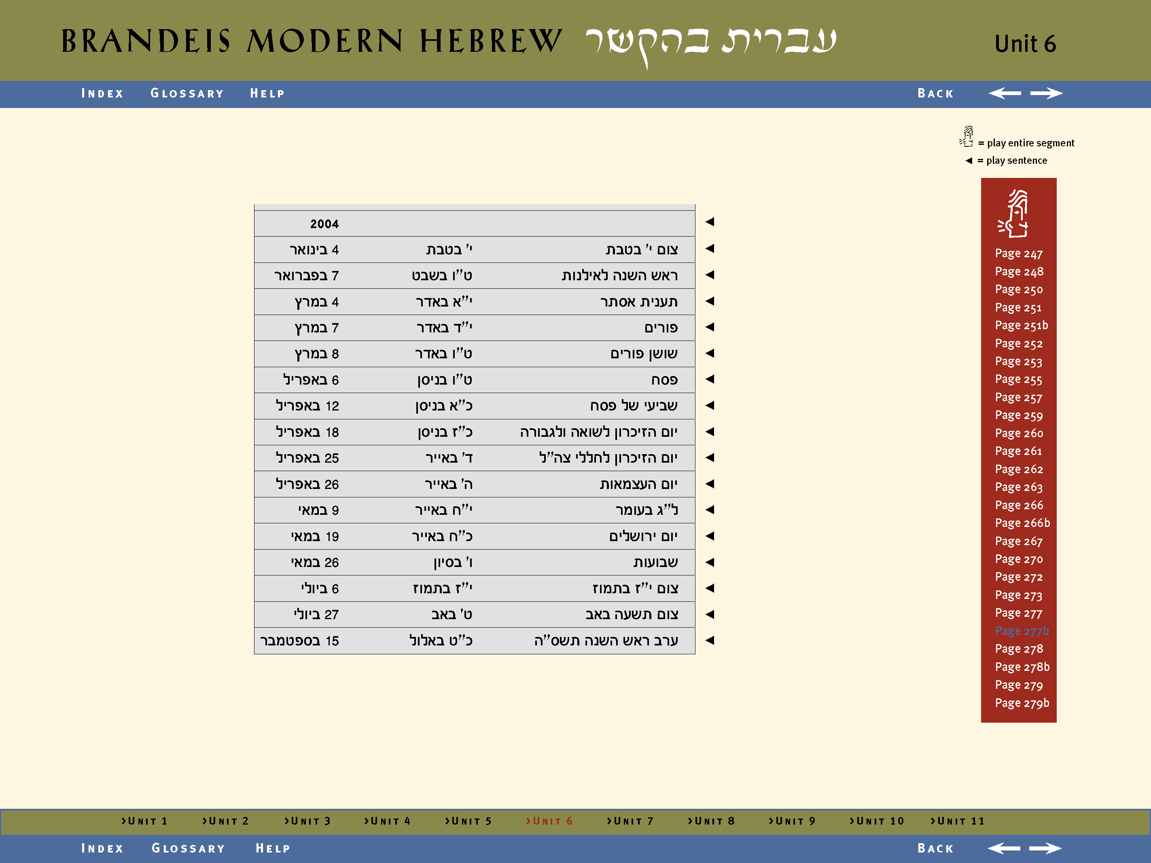Open Page 279b in the sidebar
1151x863 pixels.
pos(1022,703)
